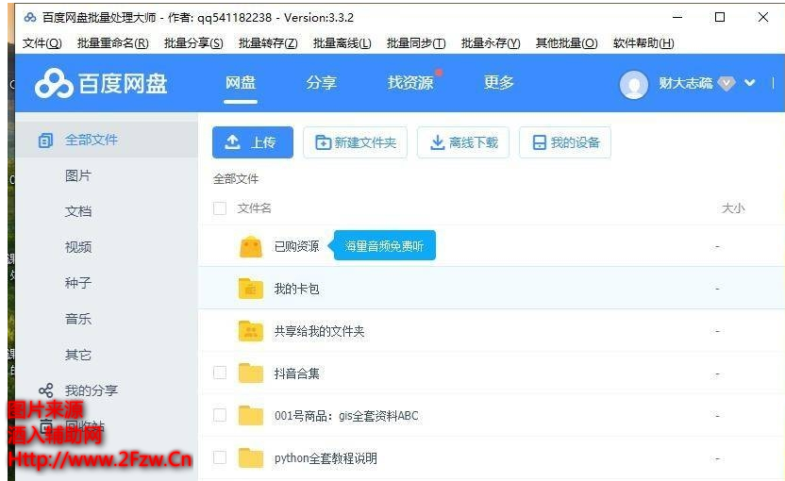Select 全部文件 in the sidebar
This screenshot has height=481, width=785.
pos(107,140)
